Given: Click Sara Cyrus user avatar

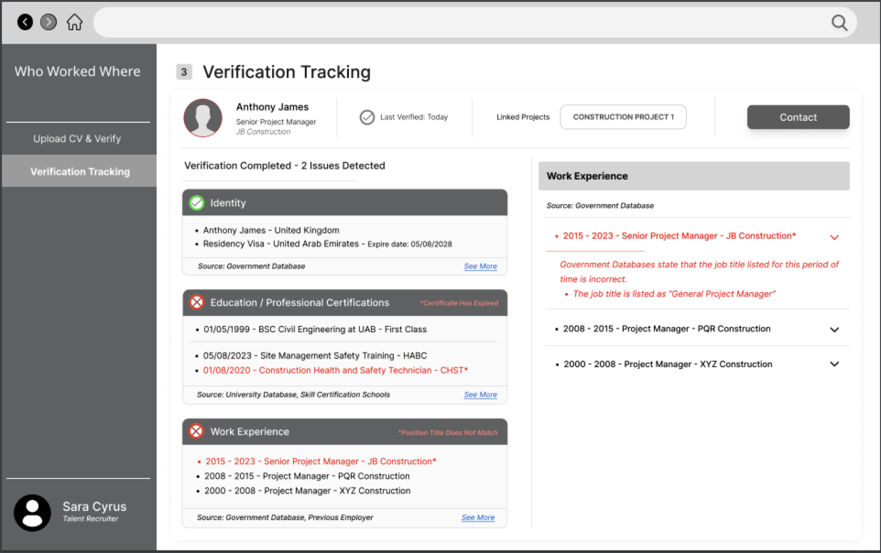Looking at the screenshot, I should 32,513.
